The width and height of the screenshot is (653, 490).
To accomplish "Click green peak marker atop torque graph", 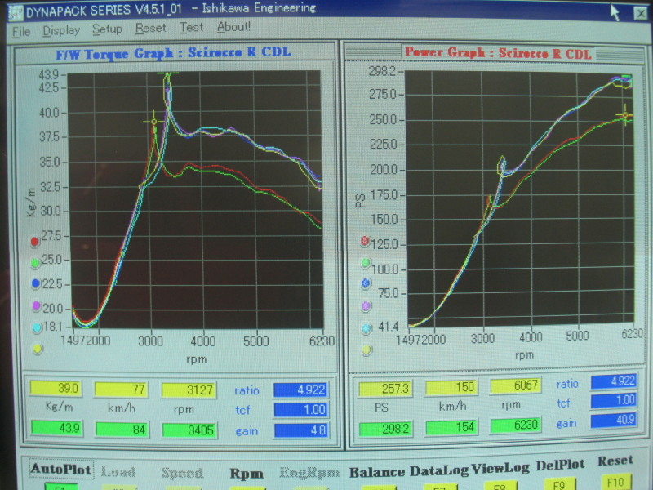I will point(168,73).
